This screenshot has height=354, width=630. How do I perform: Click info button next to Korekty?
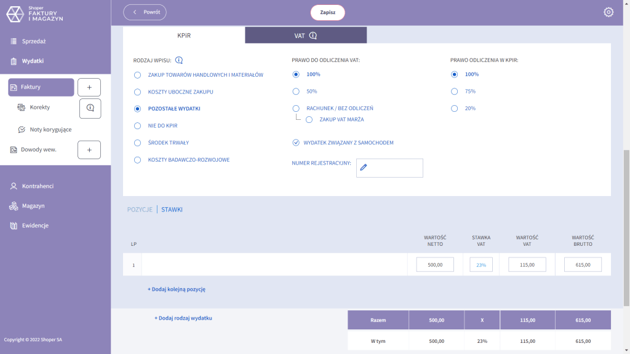pos(90,108)
